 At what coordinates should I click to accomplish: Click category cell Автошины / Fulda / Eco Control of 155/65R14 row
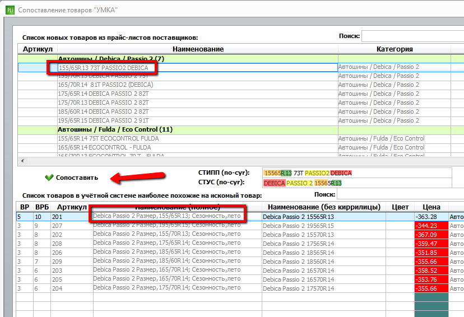click(x=395, y=139)
